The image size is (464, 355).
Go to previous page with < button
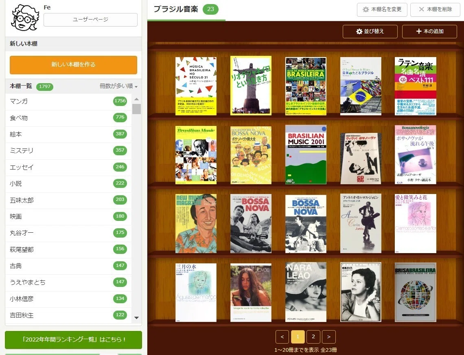click(x=282, y=337)
